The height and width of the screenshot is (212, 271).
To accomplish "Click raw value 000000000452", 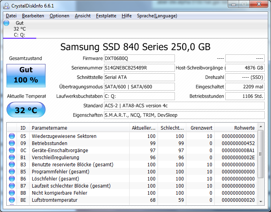I will 238,143.
